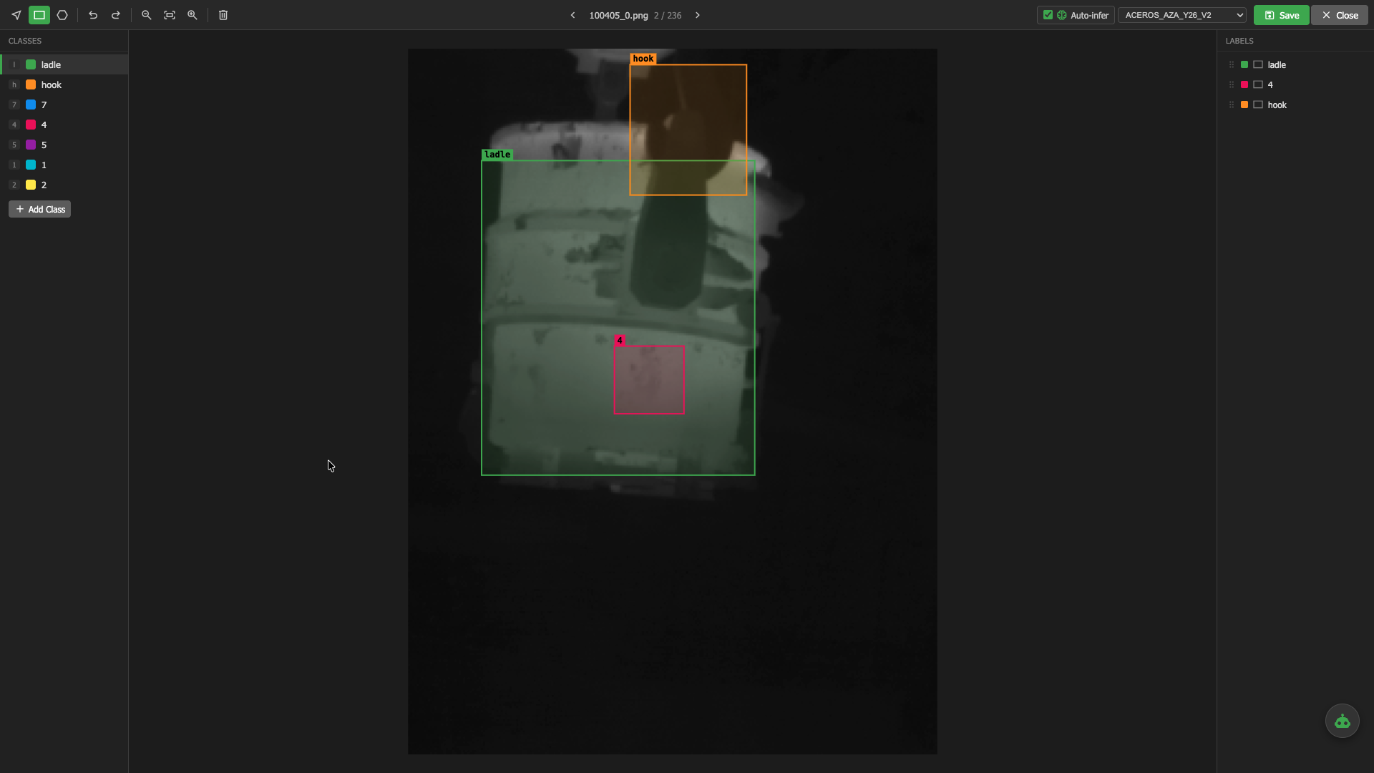
Task: Zoom in on the image
Action: (x=193, y=15)
